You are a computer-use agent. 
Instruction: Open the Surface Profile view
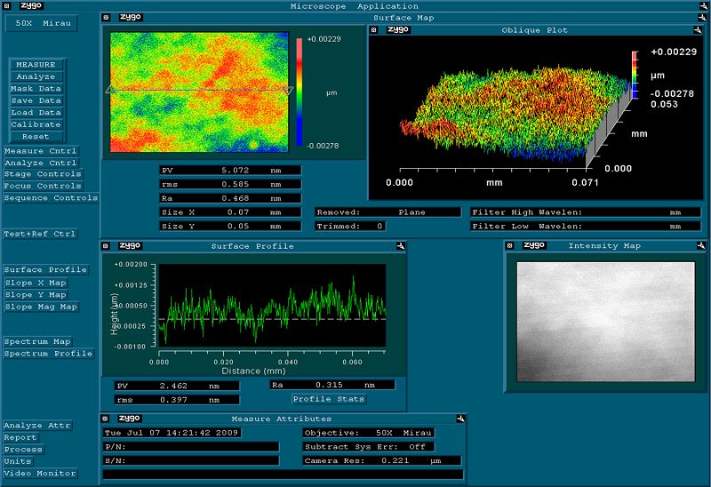pyautogui.click(x=46, y=270)
